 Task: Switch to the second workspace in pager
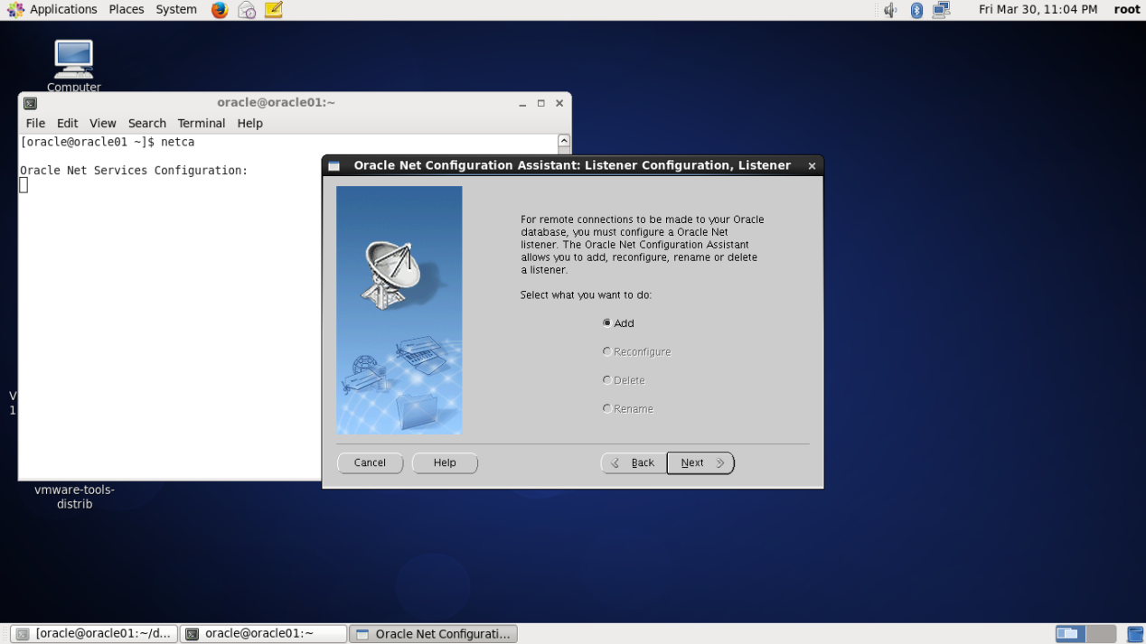pos(1101,634)
